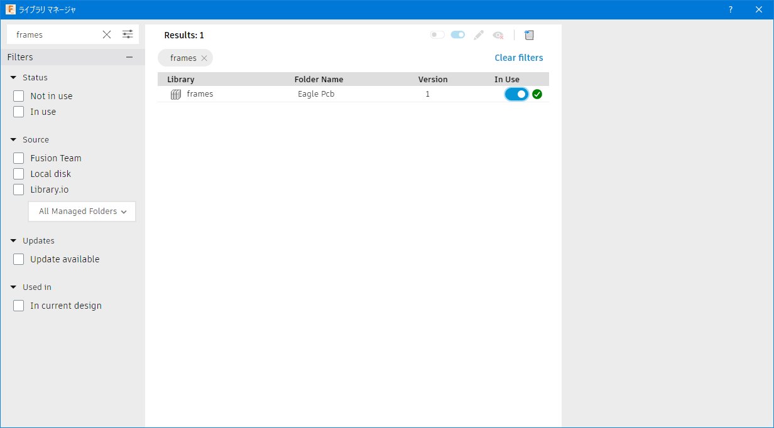Click the toolbar 'set in use' toggle icon

458,35
